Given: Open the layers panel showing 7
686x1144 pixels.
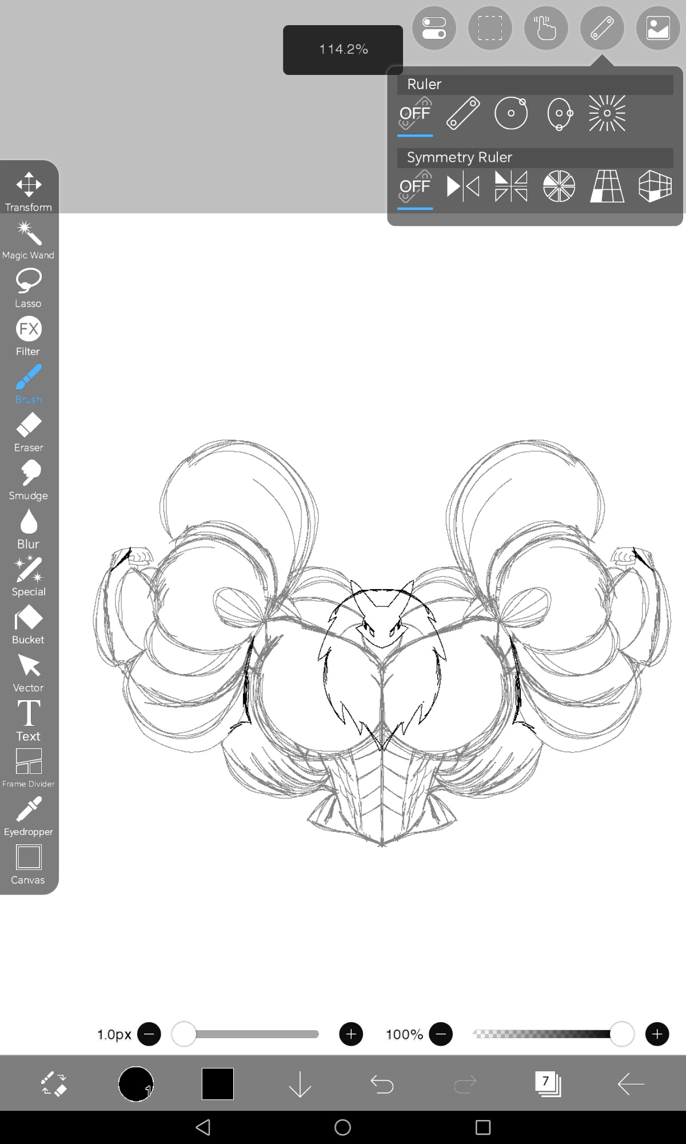Looking at the screenshot, I should click(548, 1084).
